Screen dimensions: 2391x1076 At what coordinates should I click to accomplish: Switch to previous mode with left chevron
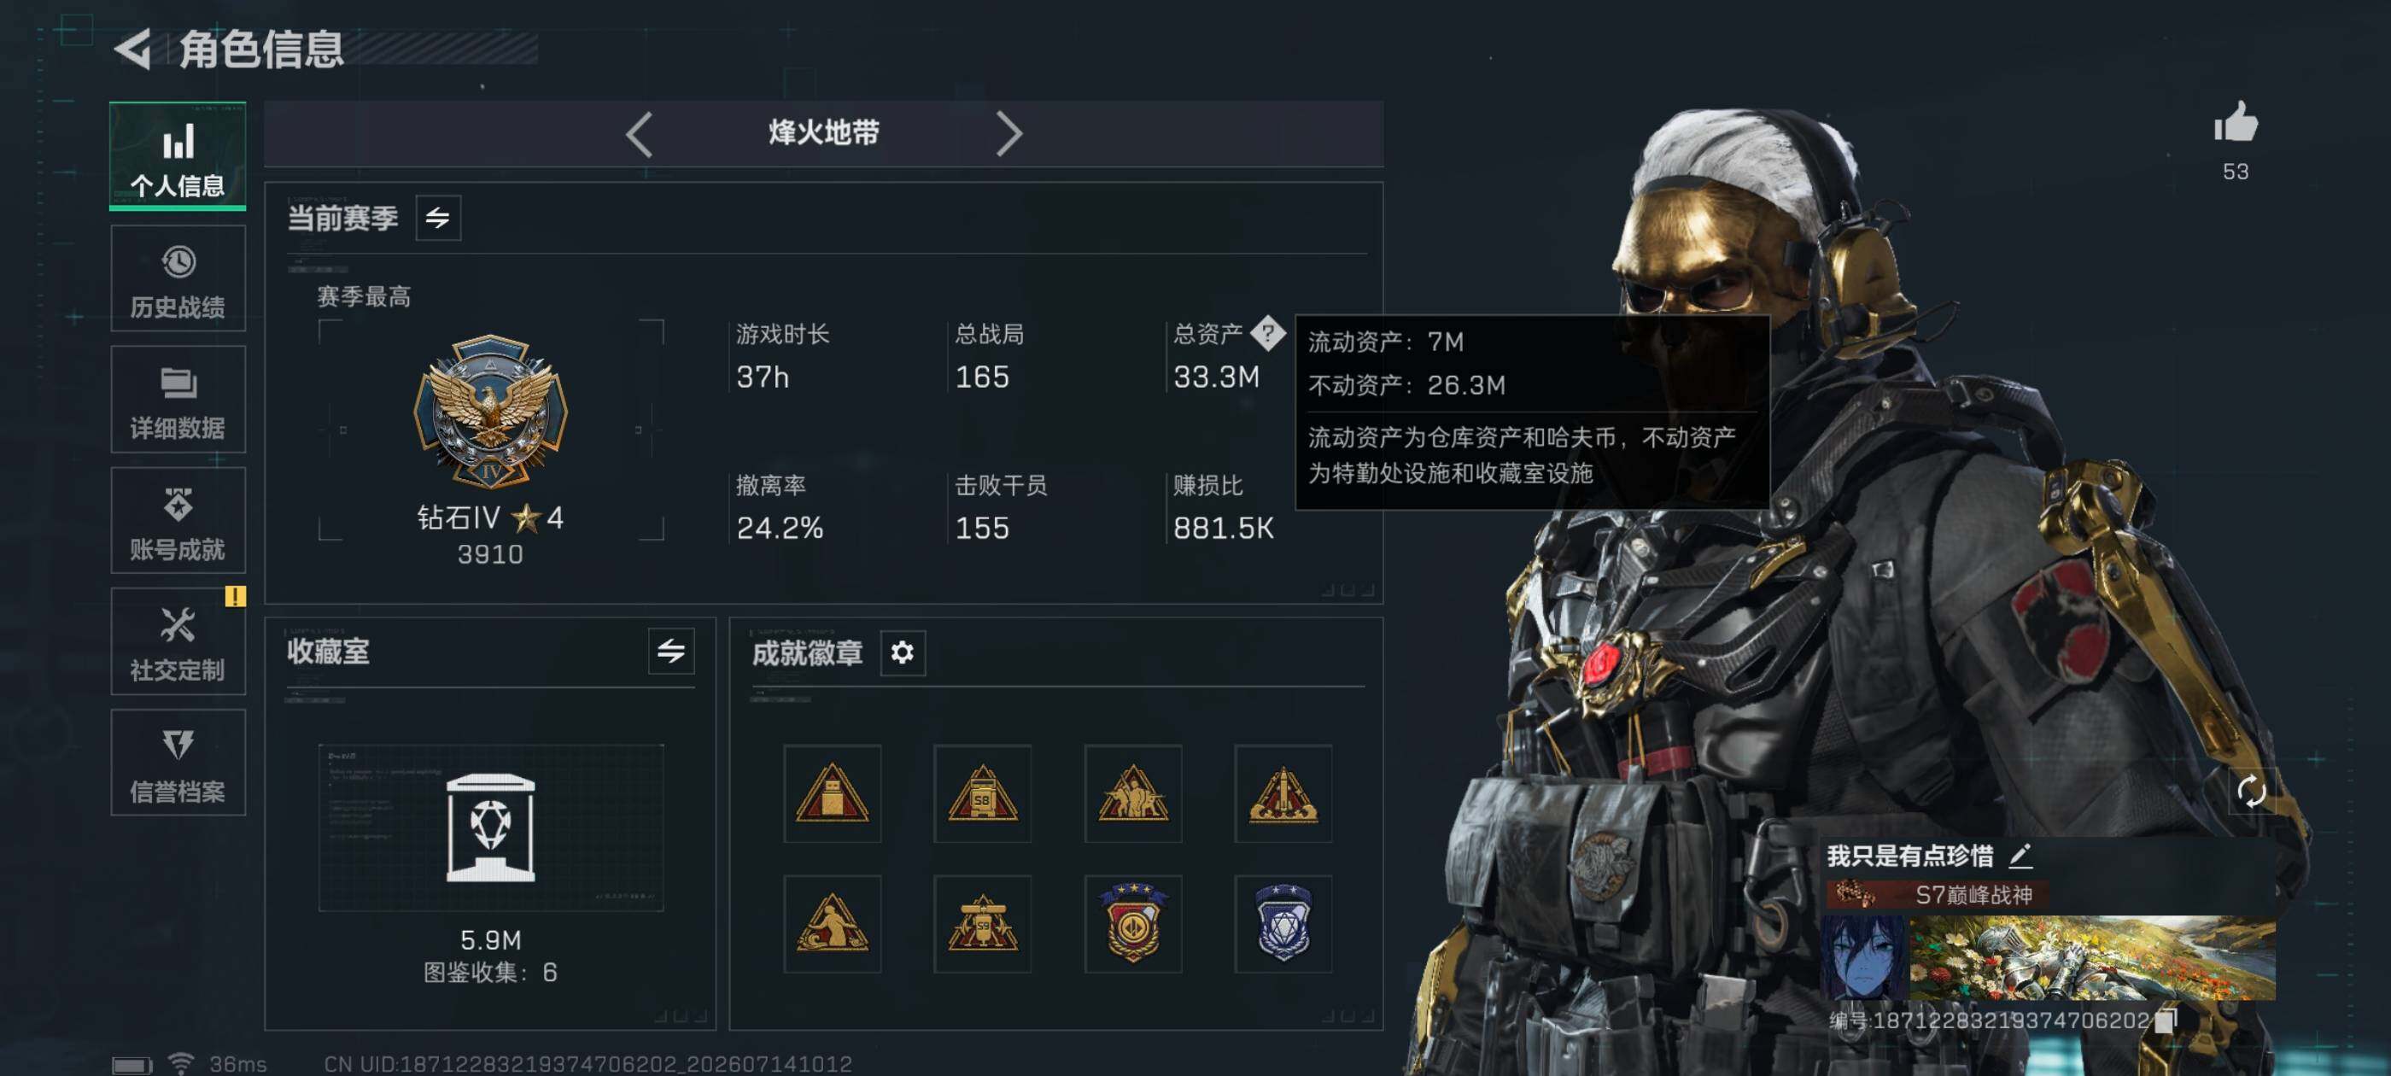pyautogui.click(x=640, y=135)
